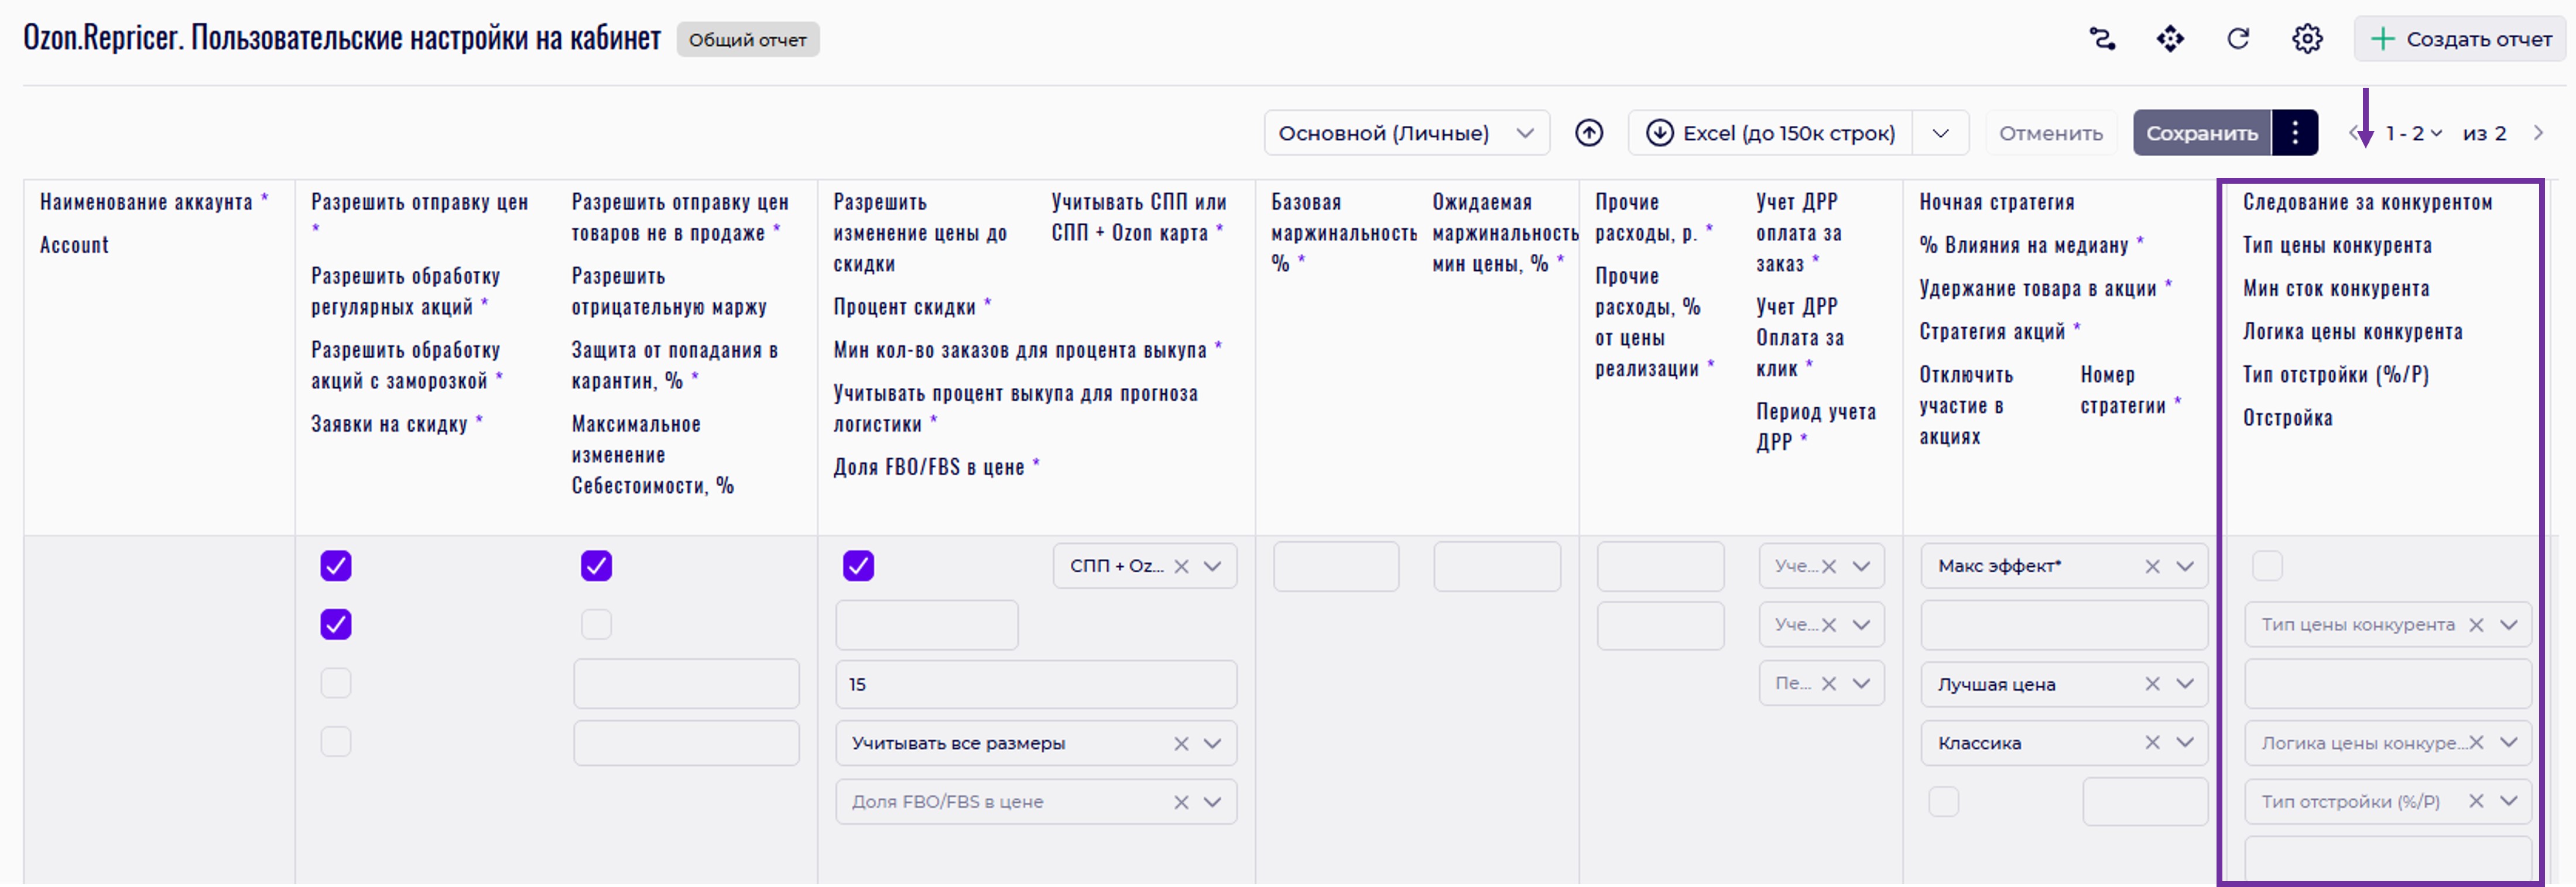Expand the Excel export options arrow
The image size is (2576, 887).
(x=1940, y=133)
